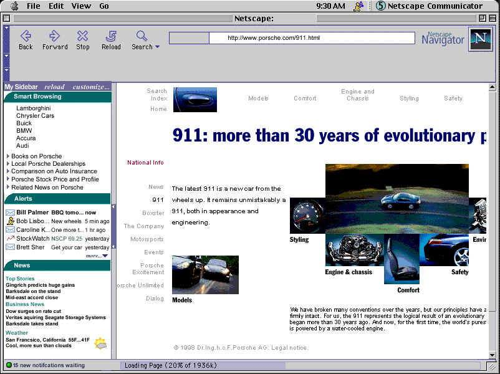Open the Engine and Chassis top nav link
Image resolution: width=500 pixels, height=374 pixels.
(x=358, y=95)
